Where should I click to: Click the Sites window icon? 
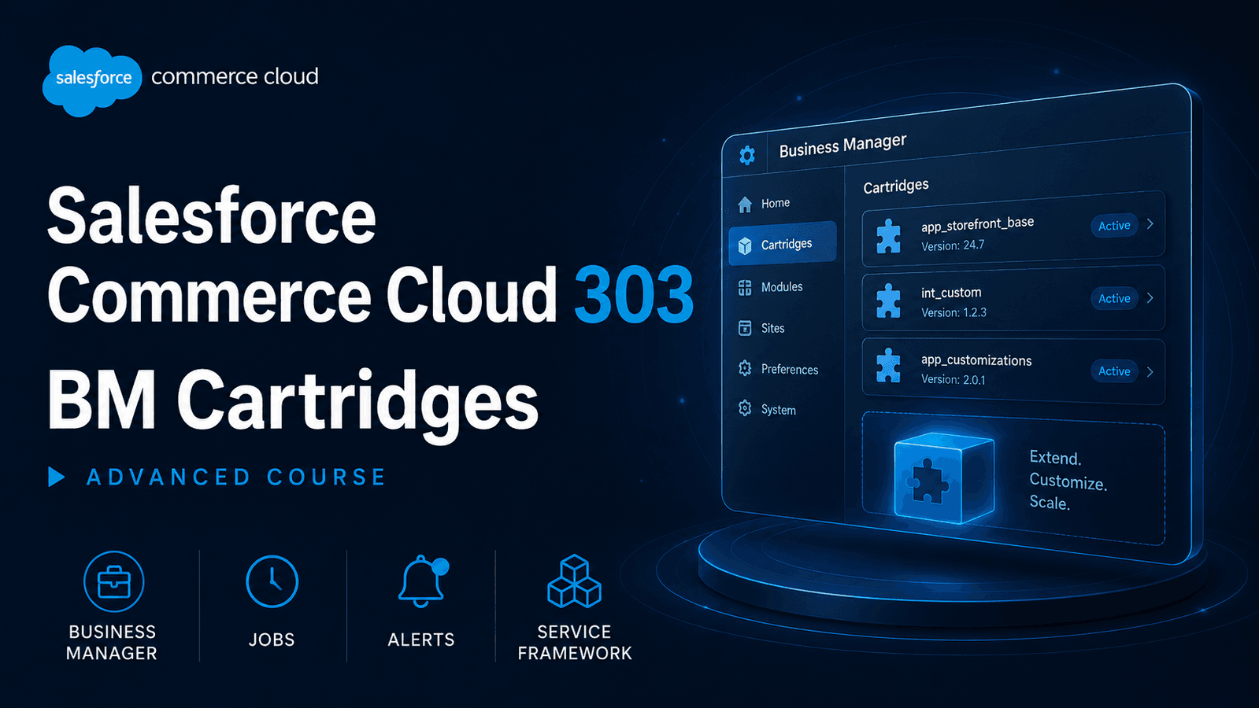coord(745,328)
